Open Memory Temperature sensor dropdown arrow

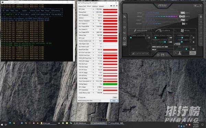93,21
